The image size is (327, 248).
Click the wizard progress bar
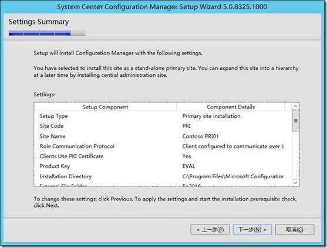tap(47, 33)
